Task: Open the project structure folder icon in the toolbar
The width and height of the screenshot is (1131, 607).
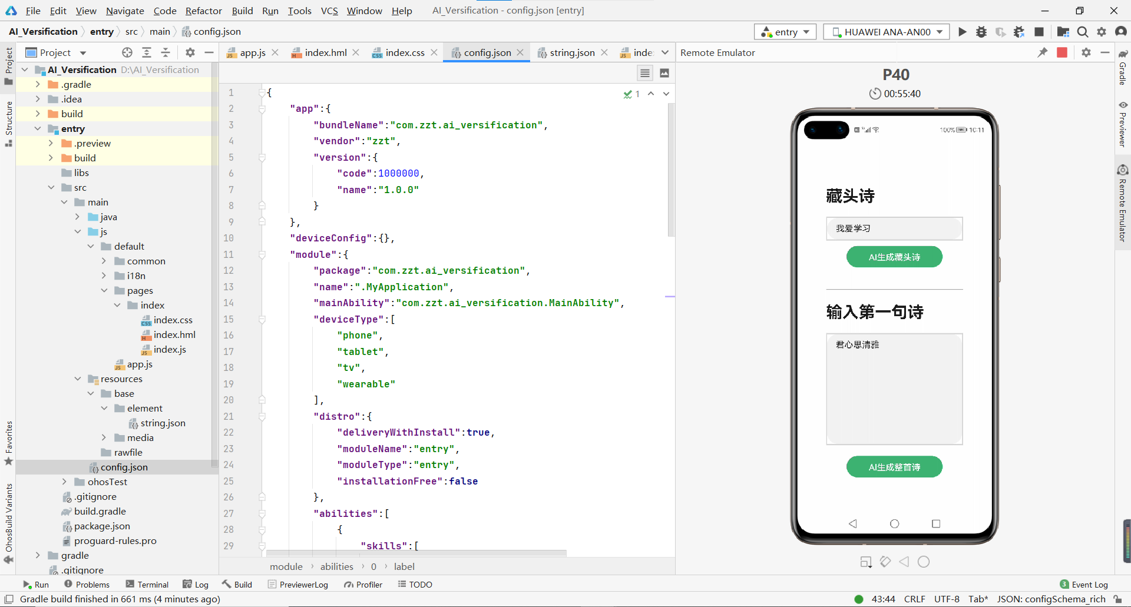Action: [x=1063, y=32]
